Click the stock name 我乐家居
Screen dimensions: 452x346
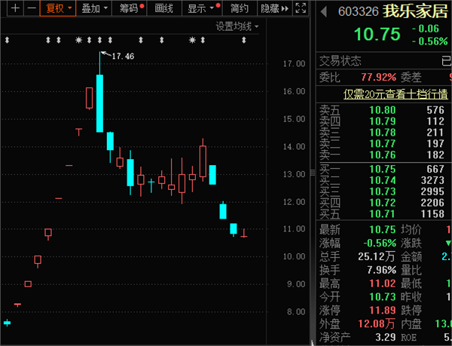click(415, 12)
